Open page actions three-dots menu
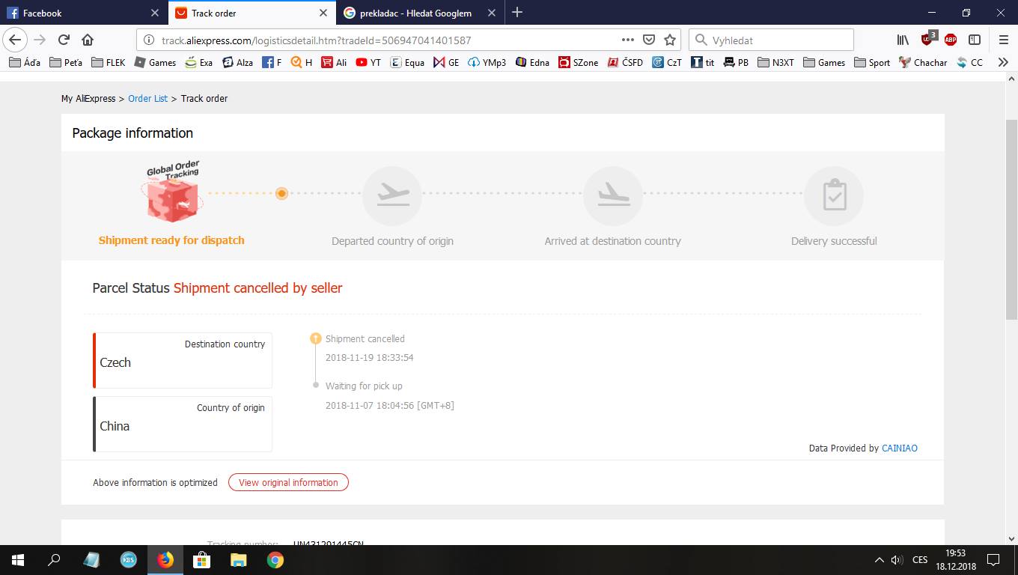This screenshot has height=575, width=1018. pyautogui.click(x=628, y=40)
